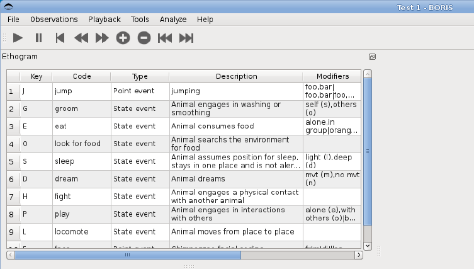Viewport: 474px width, 269px height.
Task: Select the 'jump' code cell
Action: click(82, 91)
